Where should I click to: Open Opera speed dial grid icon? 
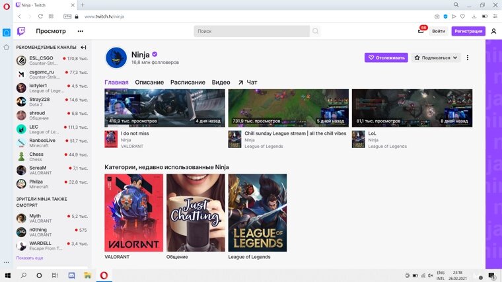coord(51,17)
